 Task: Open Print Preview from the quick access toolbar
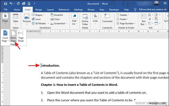(x=29, y=4)
